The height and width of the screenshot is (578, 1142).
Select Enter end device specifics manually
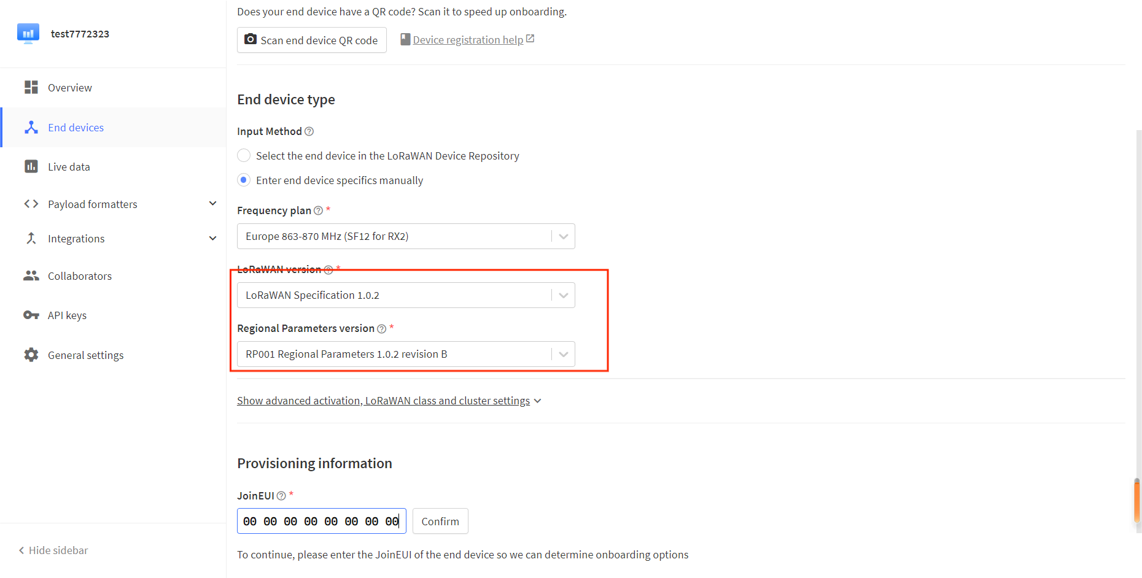coord(244,180)
